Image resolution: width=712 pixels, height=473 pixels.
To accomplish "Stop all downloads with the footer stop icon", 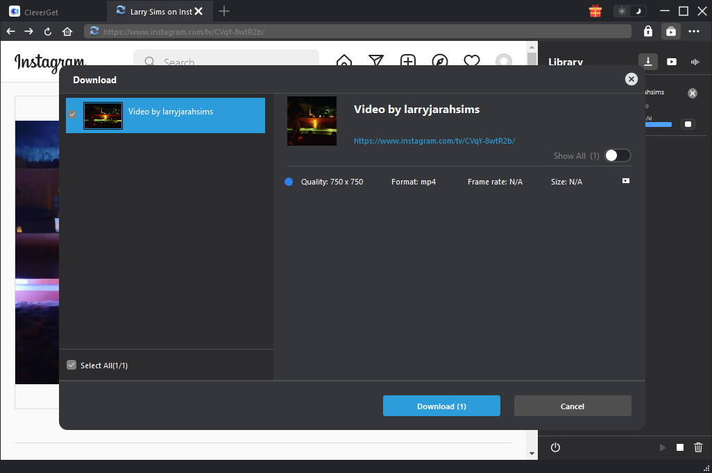I will tap(680, 448).
